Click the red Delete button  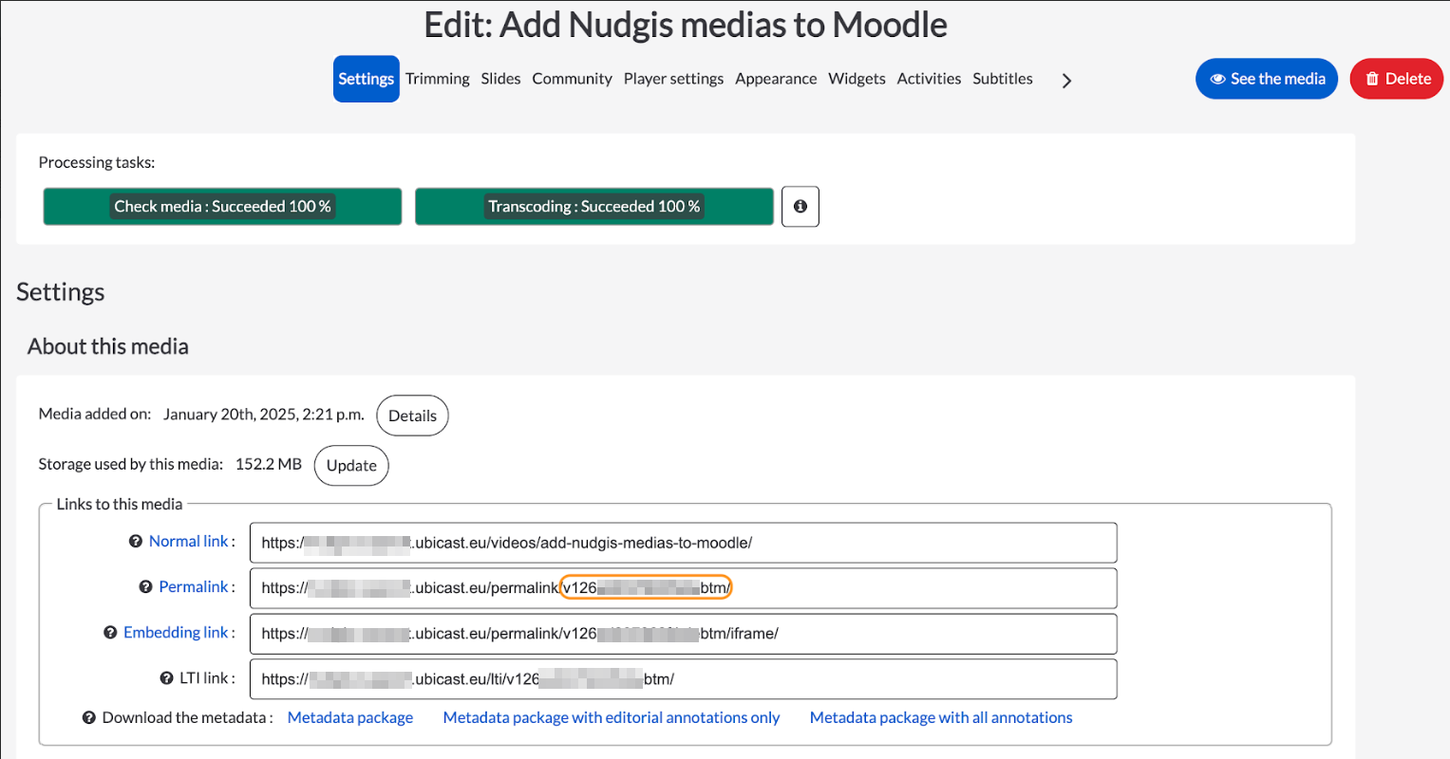1397,79
